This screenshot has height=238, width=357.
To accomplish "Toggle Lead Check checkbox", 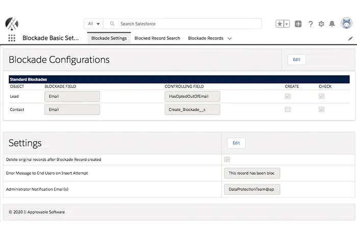I will pos(321,96).
